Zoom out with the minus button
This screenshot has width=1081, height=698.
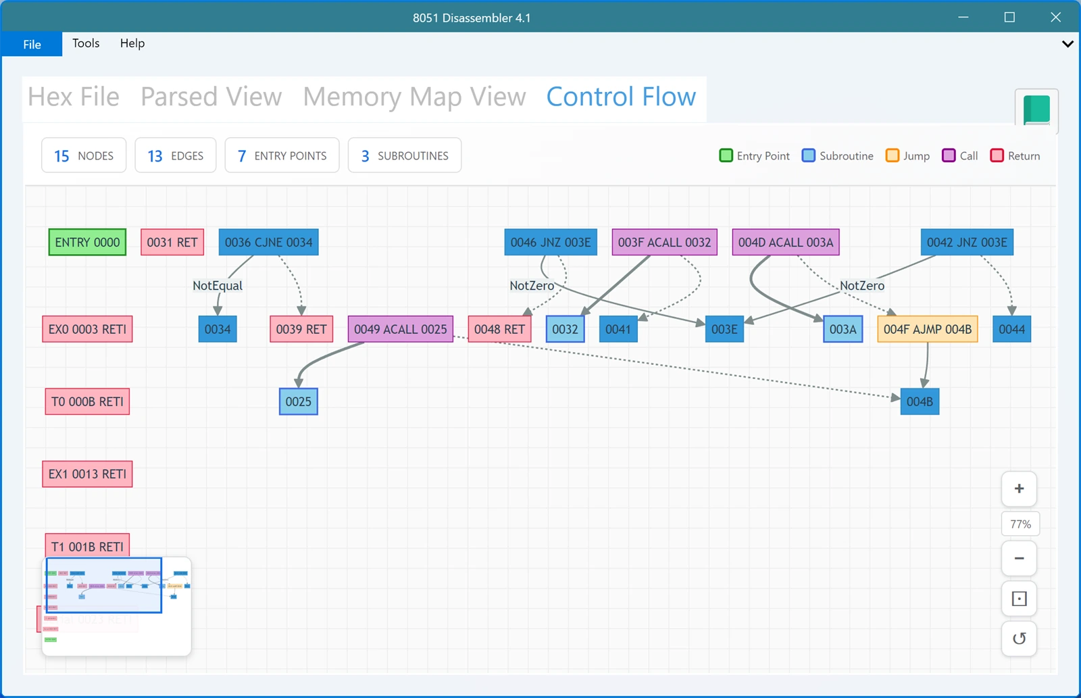1019,558
